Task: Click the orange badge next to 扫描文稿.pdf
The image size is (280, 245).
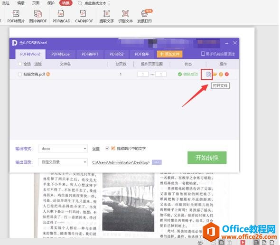Action: point(48,74)
